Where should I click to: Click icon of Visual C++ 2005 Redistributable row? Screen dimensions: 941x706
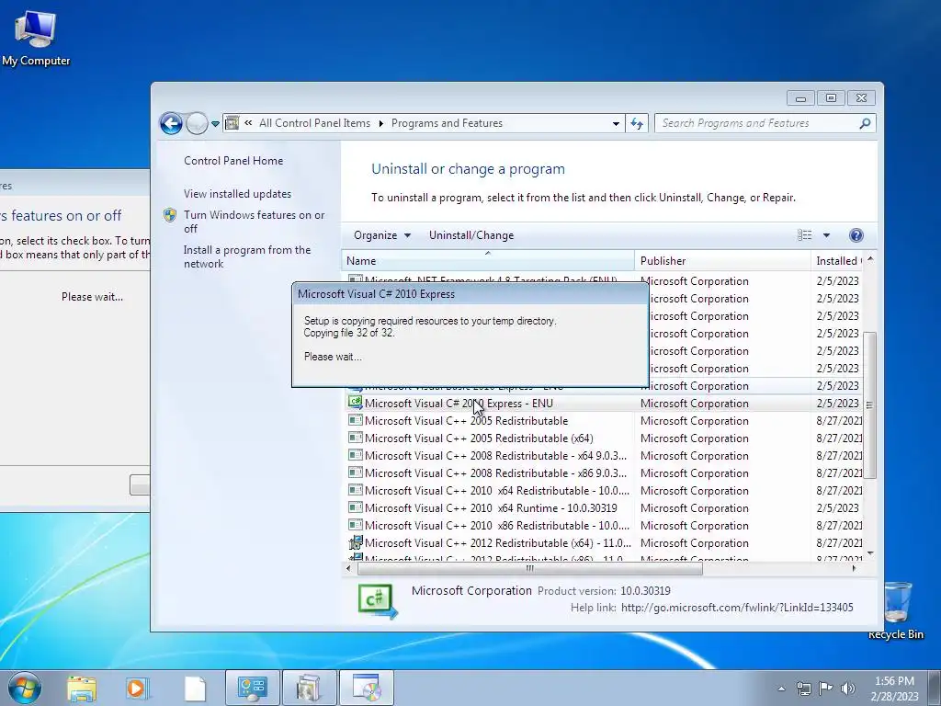tap(356, 420)
